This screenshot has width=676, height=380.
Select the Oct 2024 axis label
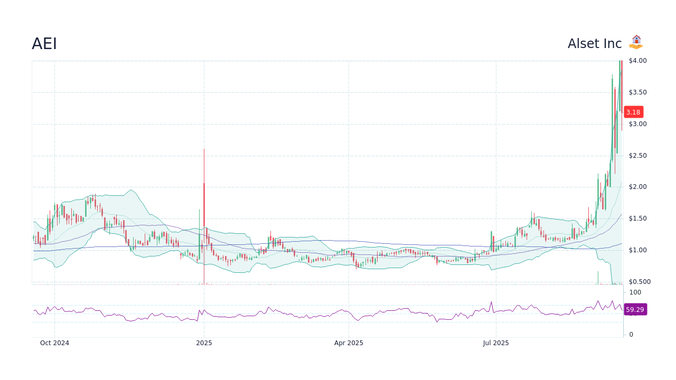point(54,343)
